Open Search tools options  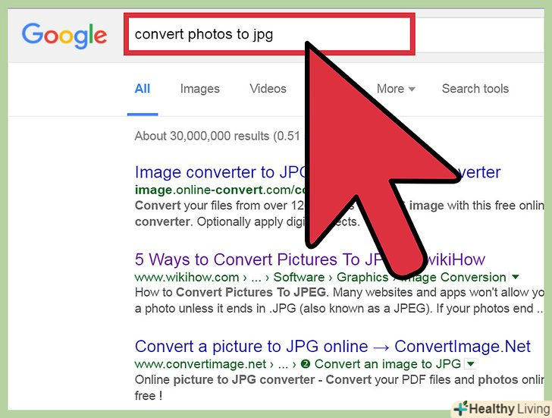(x=475, y=89)
